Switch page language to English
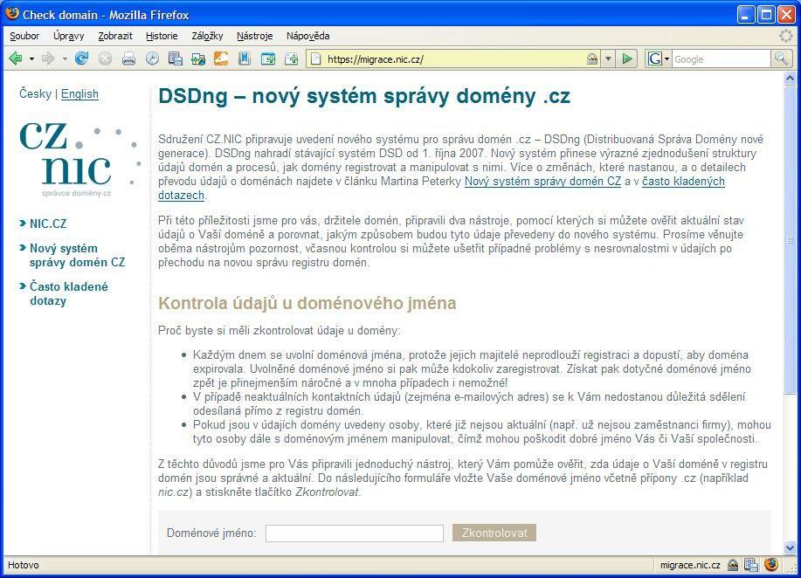The image size is (801, 578). click(79, 94)
